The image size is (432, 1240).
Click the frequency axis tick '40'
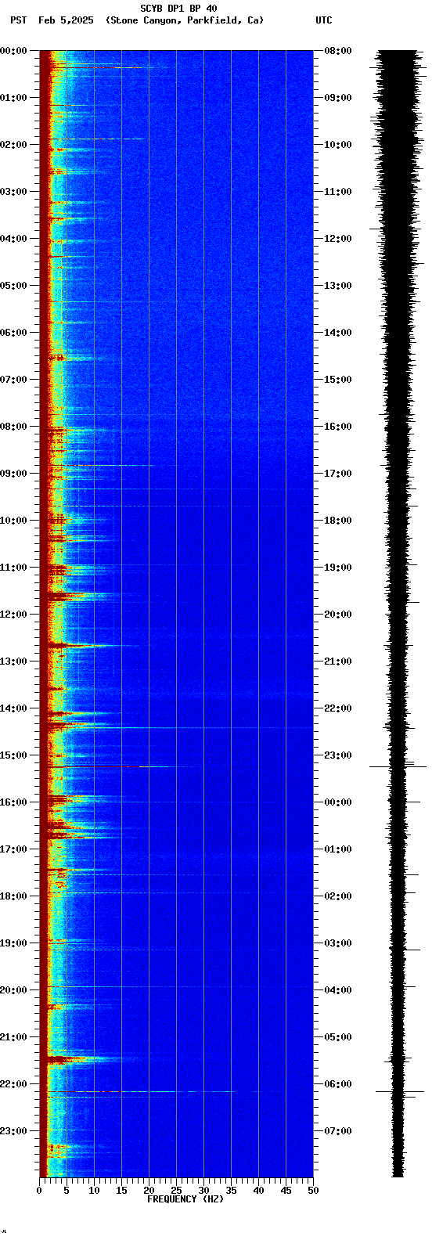click(x=258, y=1191)
